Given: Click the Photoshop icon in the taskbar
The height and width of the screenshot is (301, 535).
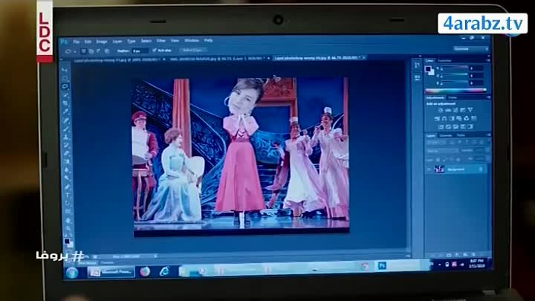Looking at the screenshot, I should pos(382,266).
